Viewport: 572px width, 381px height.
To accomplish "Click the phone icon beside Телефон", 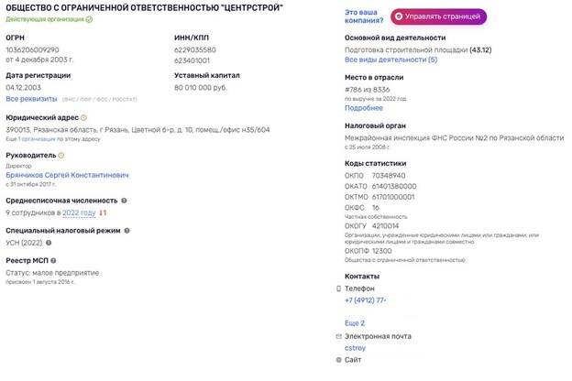I will point(338,288).
